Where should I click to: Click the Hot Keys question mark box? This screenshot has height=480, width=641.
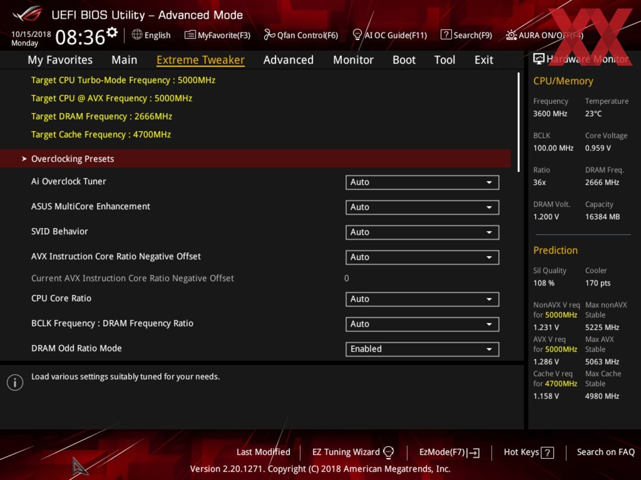[547, 453]
